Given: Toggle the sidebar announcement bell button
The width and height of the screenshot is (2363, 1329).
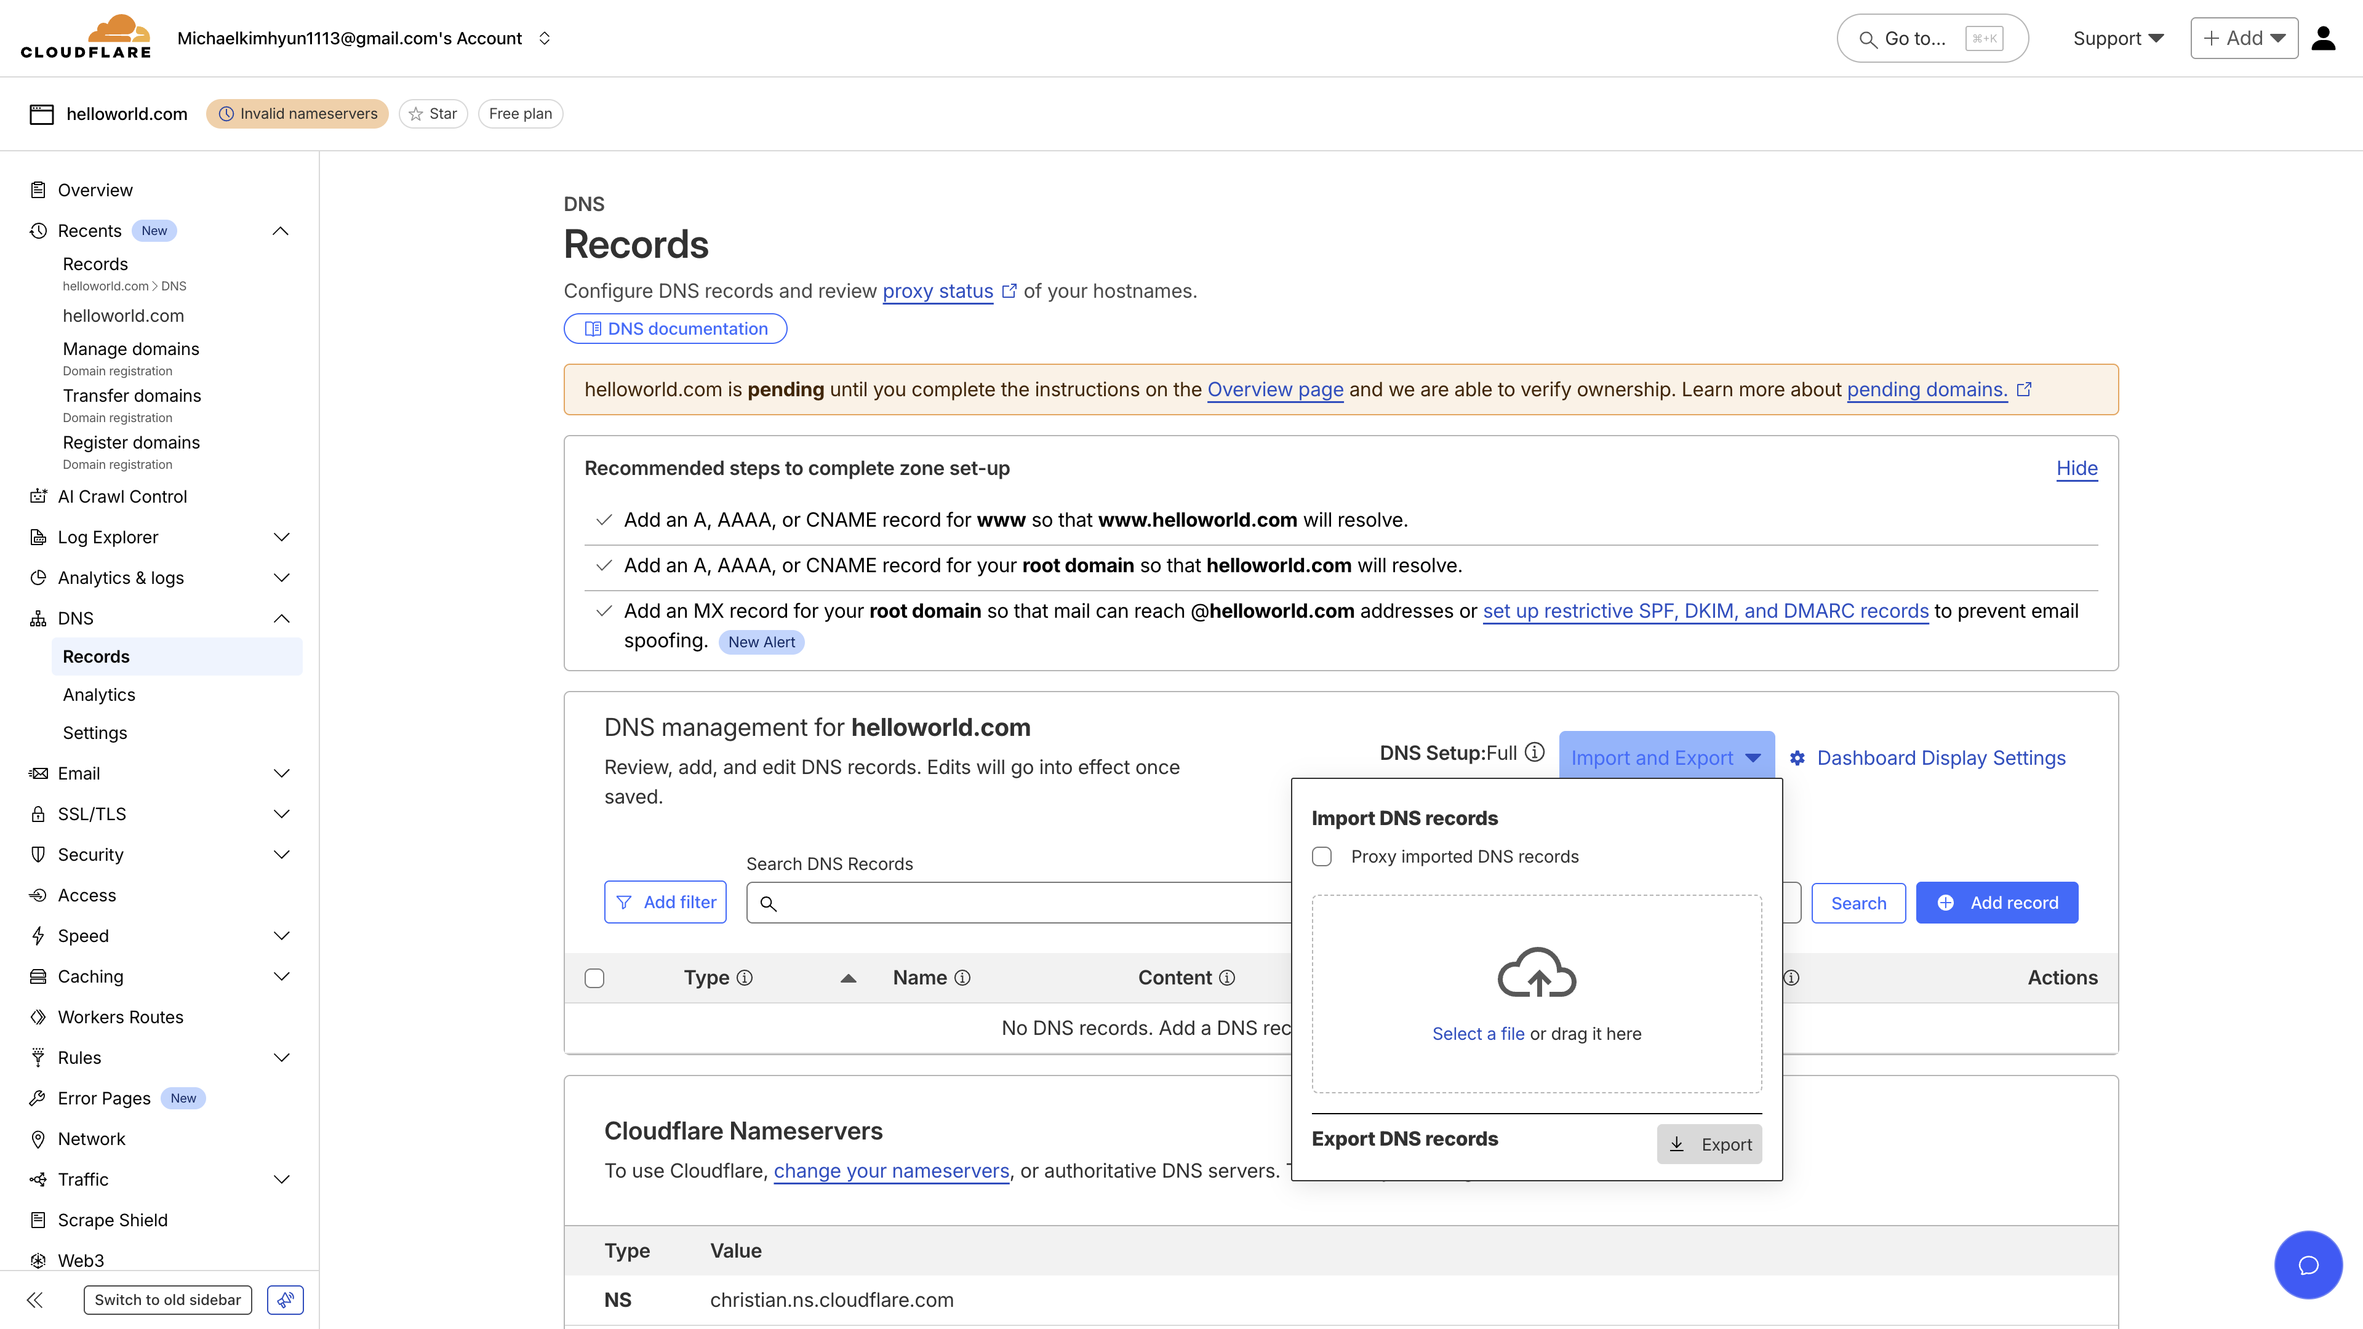Looking at the screenshot, I should (x=284, y=1299).
